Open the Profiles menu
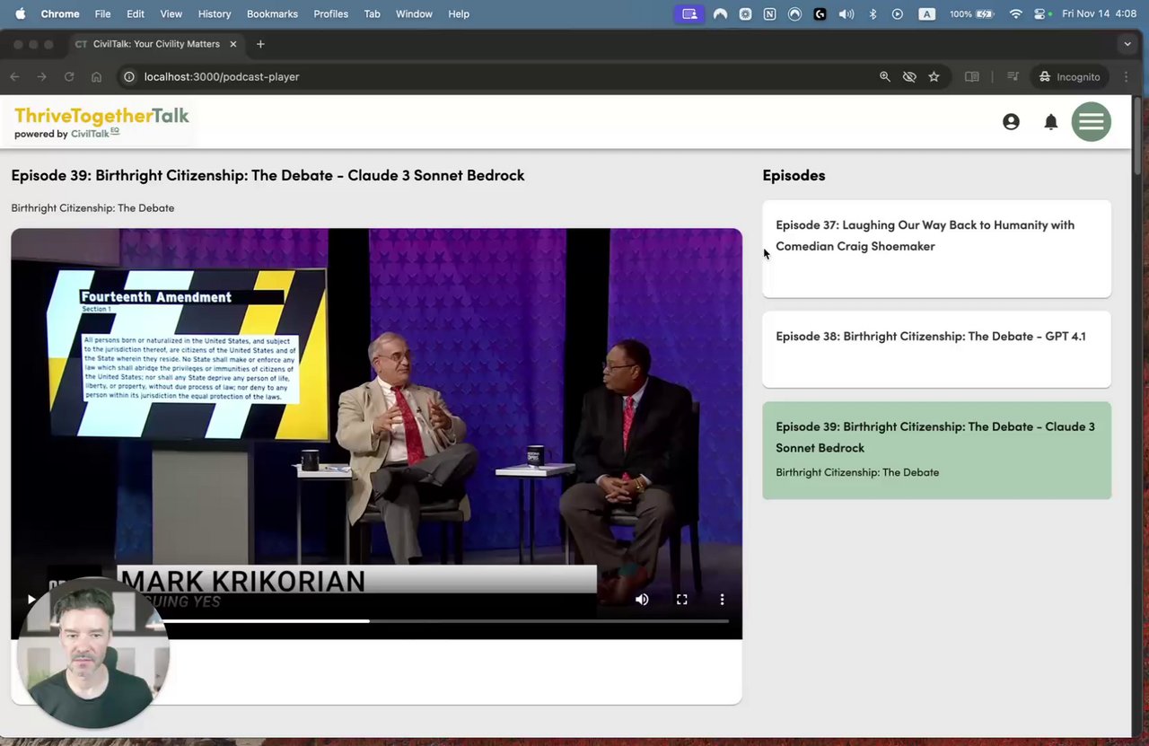The image size is (1149, 746). click(x=331, y=13)
